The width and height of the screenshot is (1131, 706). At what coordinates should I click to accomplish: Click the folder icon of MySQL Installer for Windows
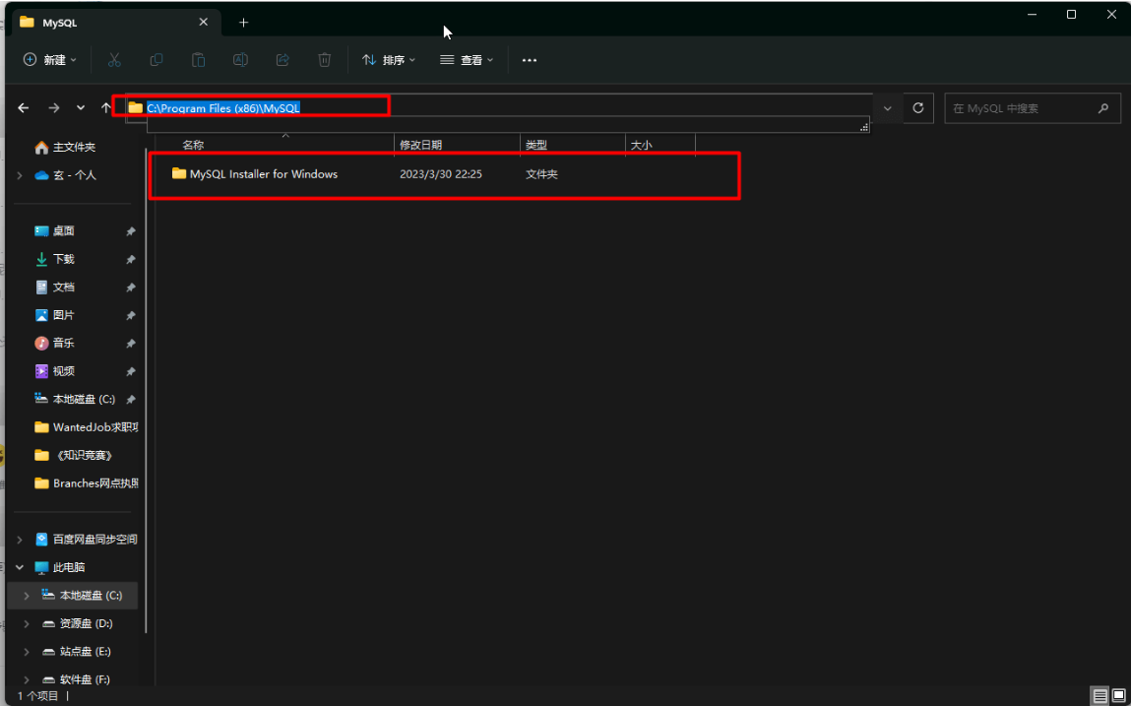[x=179, y=173]
